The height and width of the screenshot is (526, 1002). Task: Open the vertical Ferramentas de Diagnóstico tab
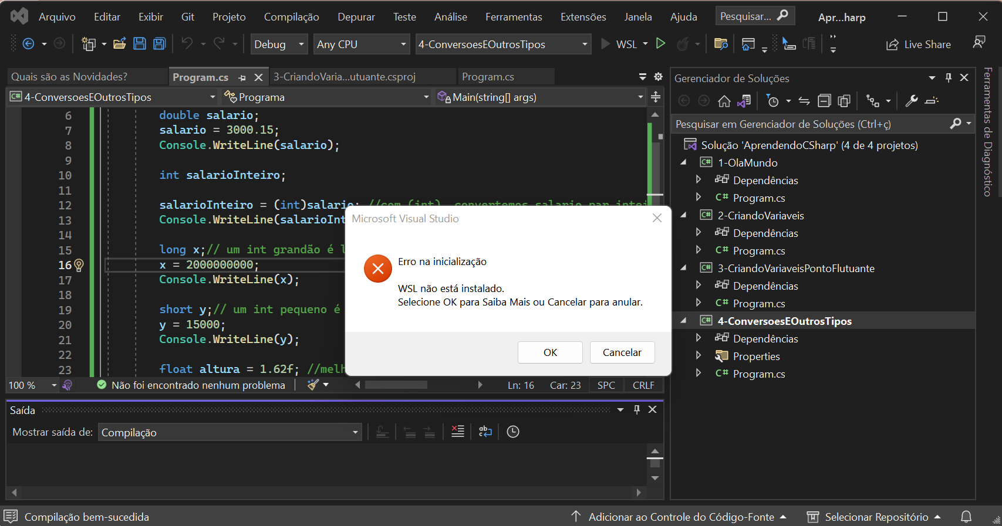(x=988, y=131)
